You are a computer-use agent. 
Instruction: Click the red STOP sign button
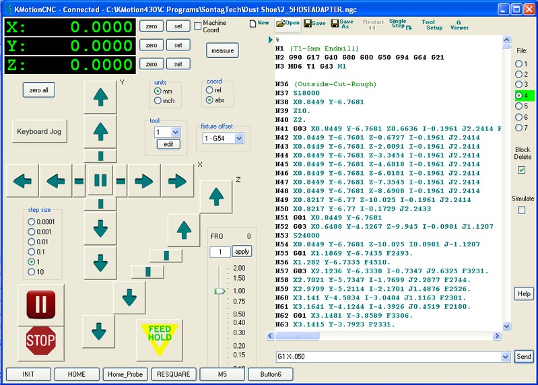[40, 341]
